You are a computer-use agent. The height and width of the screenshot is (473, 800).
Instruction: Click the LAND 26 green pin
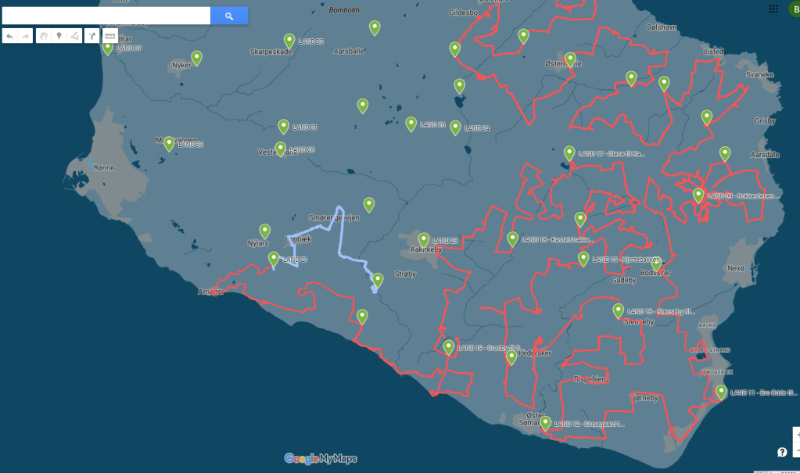pyautogui.click(x=411, y=124)
